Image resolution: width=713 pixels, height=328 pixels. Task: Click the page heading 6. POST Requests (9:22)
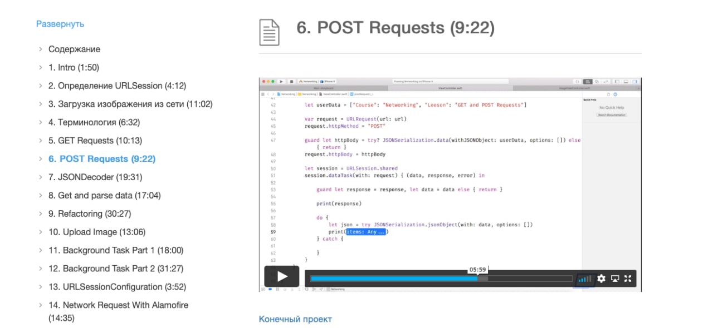[x=395, y=28]
